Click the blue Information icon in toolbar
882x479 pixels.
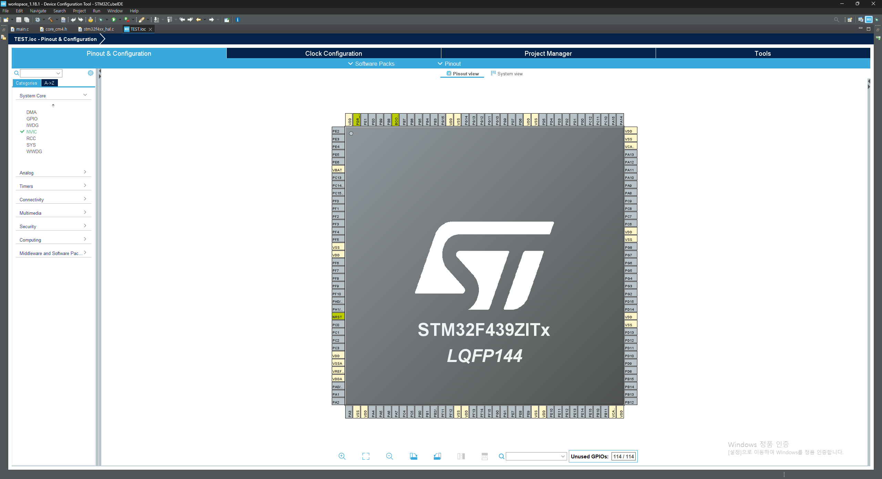pyautogui.click(x=237, y=20)
